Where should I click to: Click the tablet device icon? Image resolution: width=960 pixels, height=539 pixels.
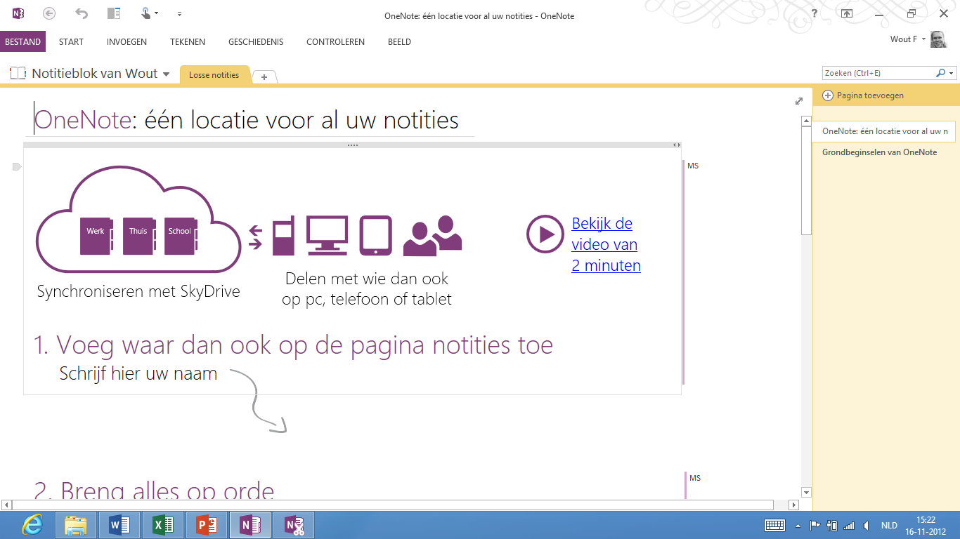coord(376,235)
